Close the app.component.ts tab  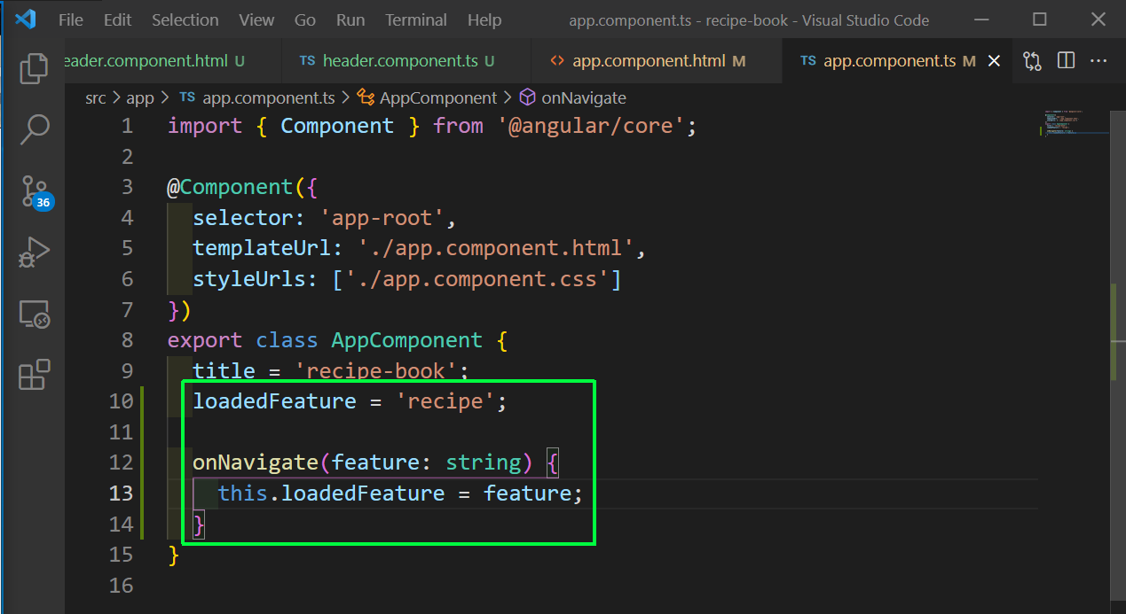click(994, 61)
